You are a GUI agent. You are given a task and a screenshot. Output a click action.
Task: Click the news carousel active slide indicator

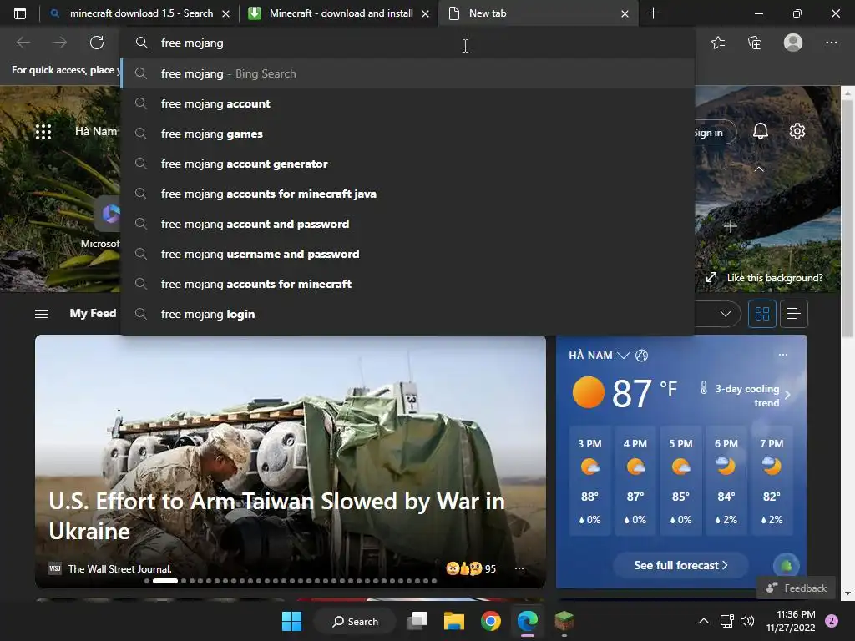click(x=165, y=581)
